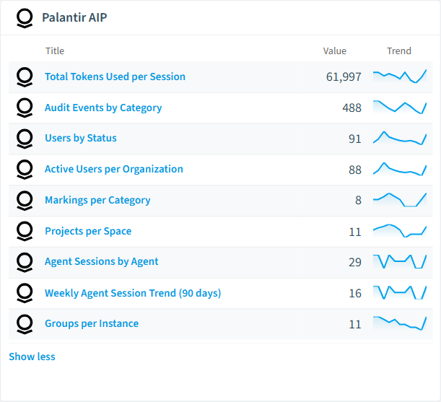Open Agent Sessions by Agent link
Screen dimensions: 441x402
[x=102, y=261]
